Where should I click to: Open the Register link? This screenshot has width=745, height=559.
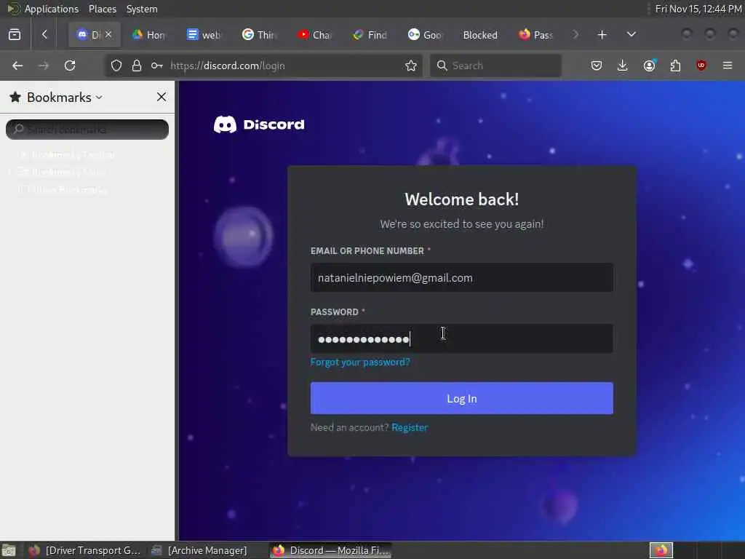[x=410, y=427]
